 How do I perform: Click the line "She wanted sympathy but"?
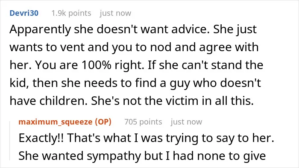142,156
